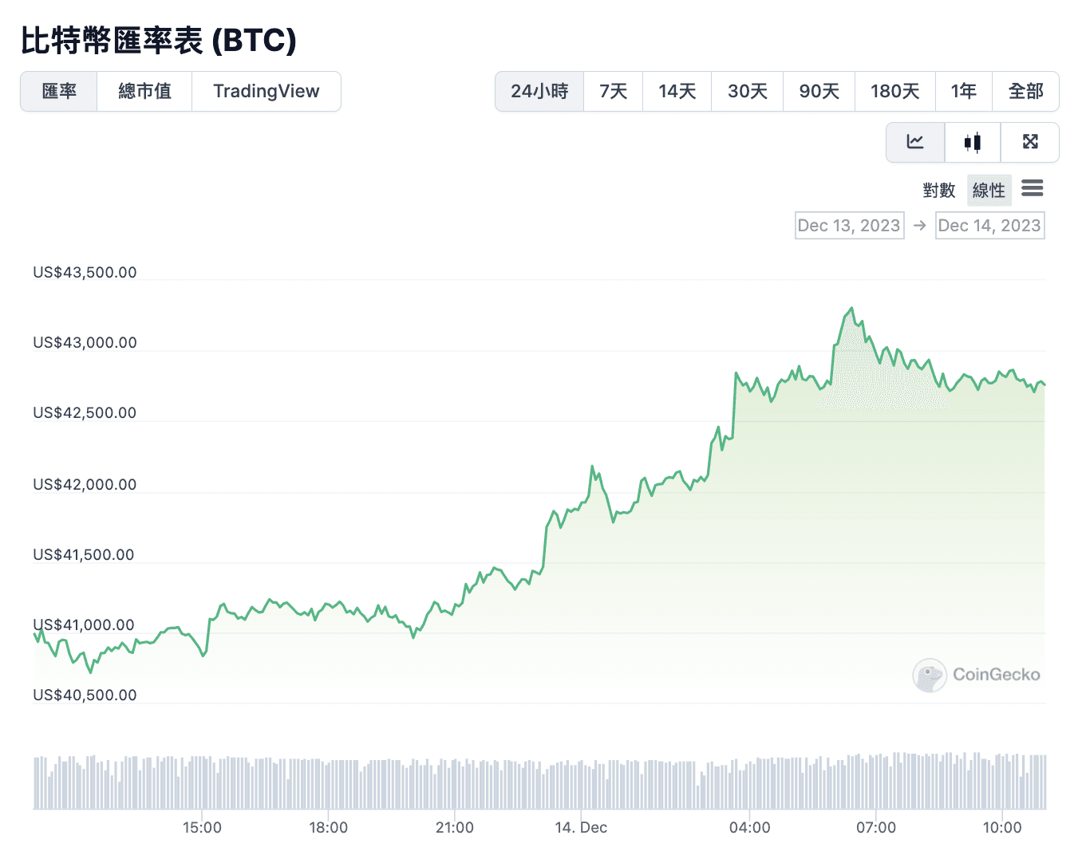Image resolution: width=1082 pixels, height=855 pixels.
Task: Choose the 24小時 time range
Action: pos(539,92)
